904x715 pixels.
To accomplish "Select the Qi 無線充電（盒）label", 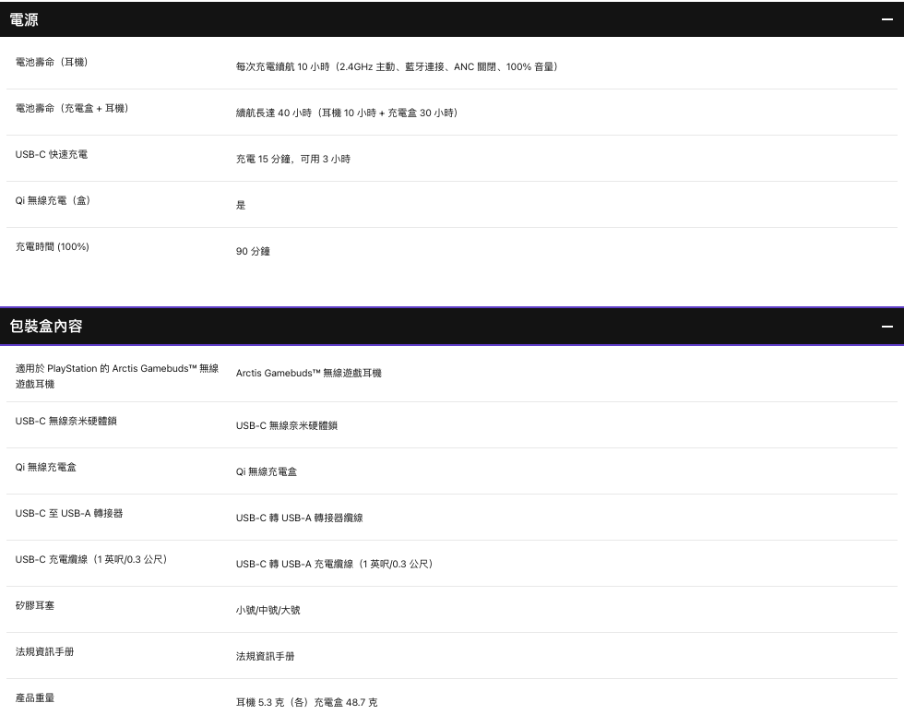I will tap(54, 200).
